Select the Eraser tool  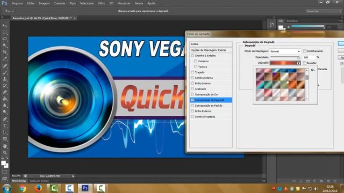click(x=5, y=92)
